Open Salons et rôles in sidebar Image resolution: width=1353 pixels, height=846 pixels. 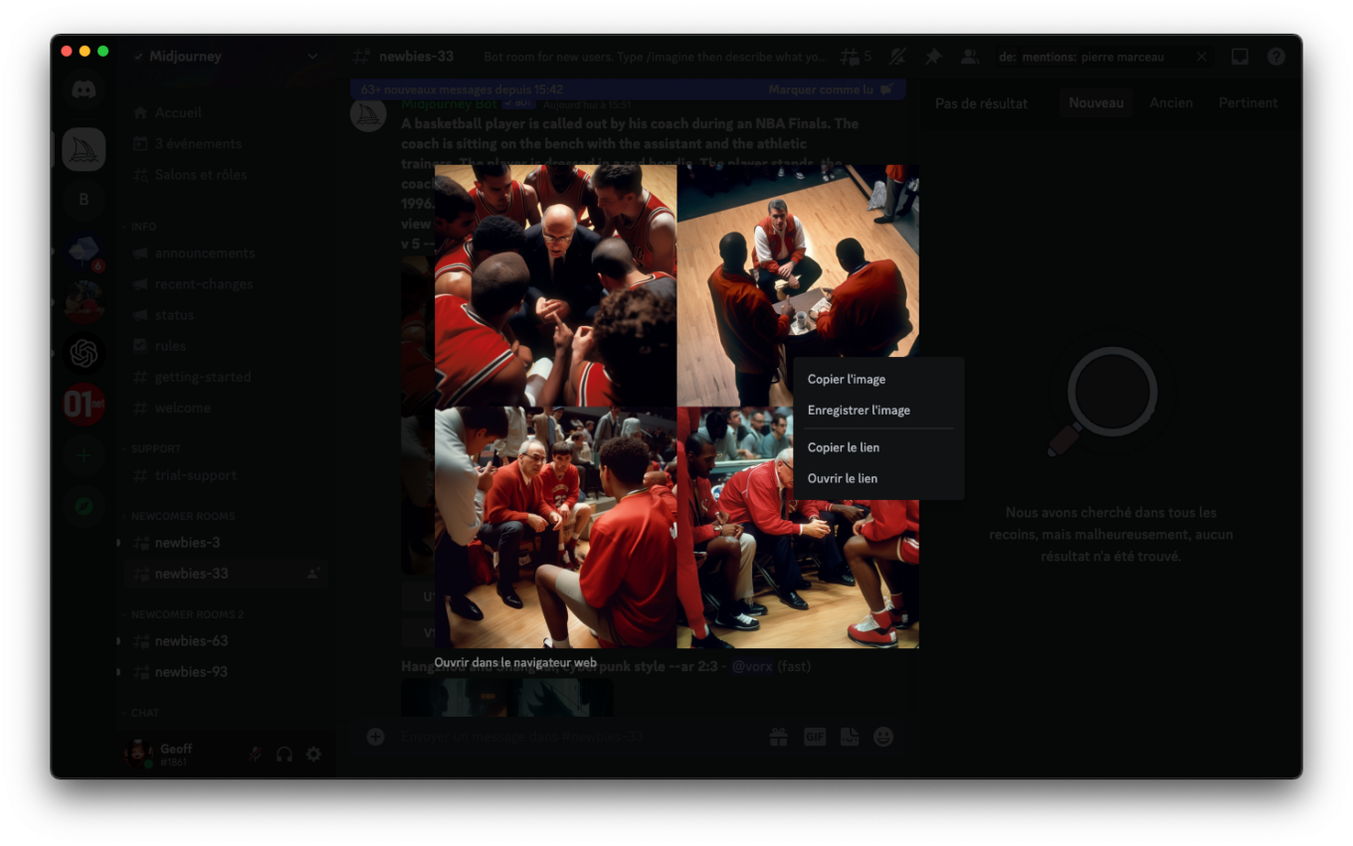pyautogui.click(x=224, y=174)
